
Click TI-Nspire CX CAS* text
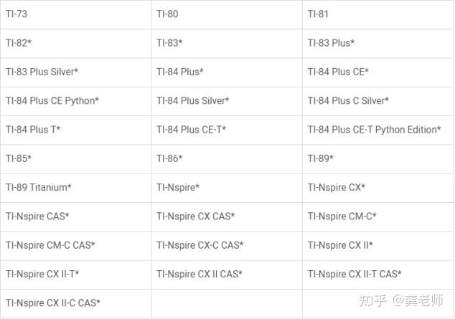point(196,216)
